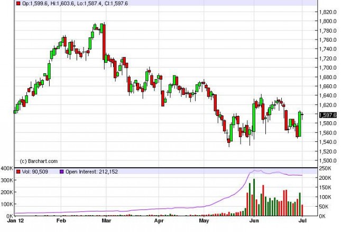Click the 1,620.0 price axis label
The image size is (341, 232).
click(328, 105)
